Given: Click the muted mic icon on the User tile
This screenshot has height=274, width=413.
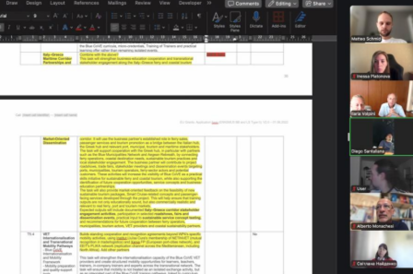Looking at the screenshot, I should (354, 189).
